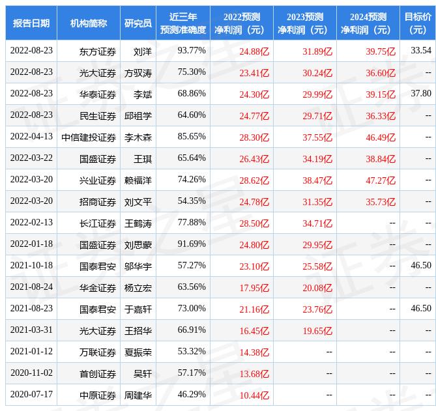436x411 pixels.
Task: Select researcher 于嘉轩
Action: pos(138,309)
